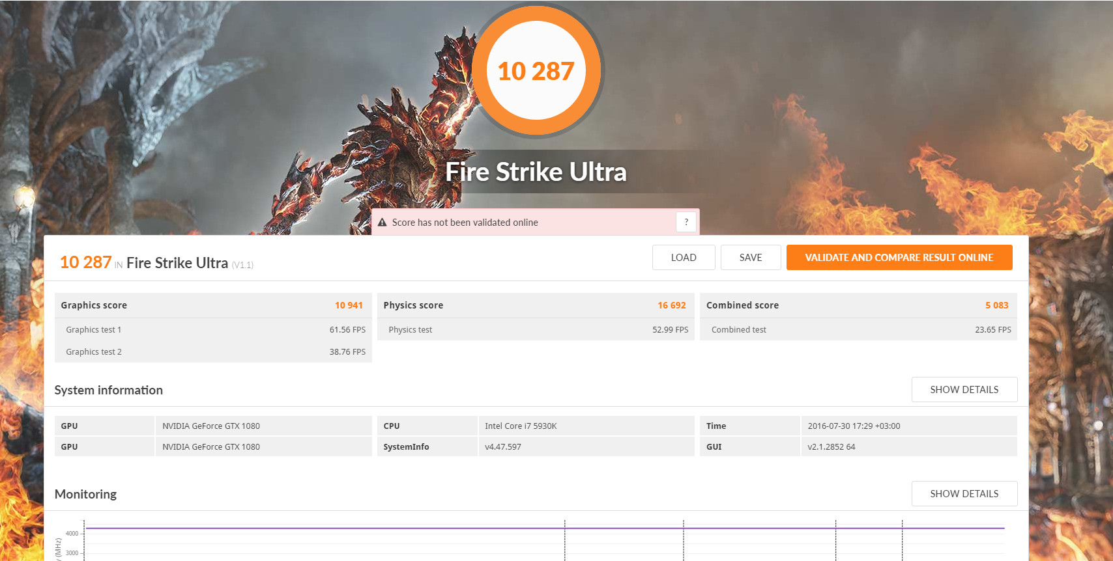
Task: Click Intel Core i7 5930K CPU value
Action: pos(521,426)
